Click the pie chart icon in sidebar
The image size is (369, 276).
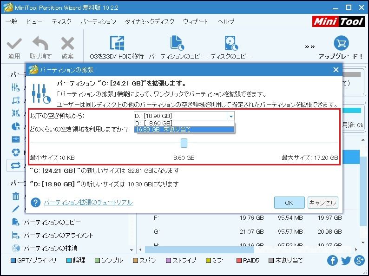click(15, 126)
